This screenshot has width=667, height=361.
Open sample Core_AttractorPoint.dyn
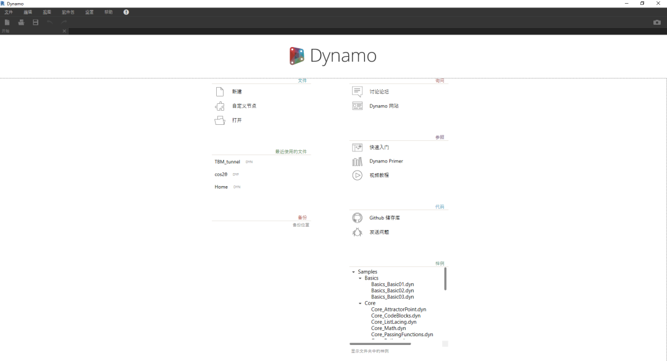pyautogui.click(x=398, y=310)
